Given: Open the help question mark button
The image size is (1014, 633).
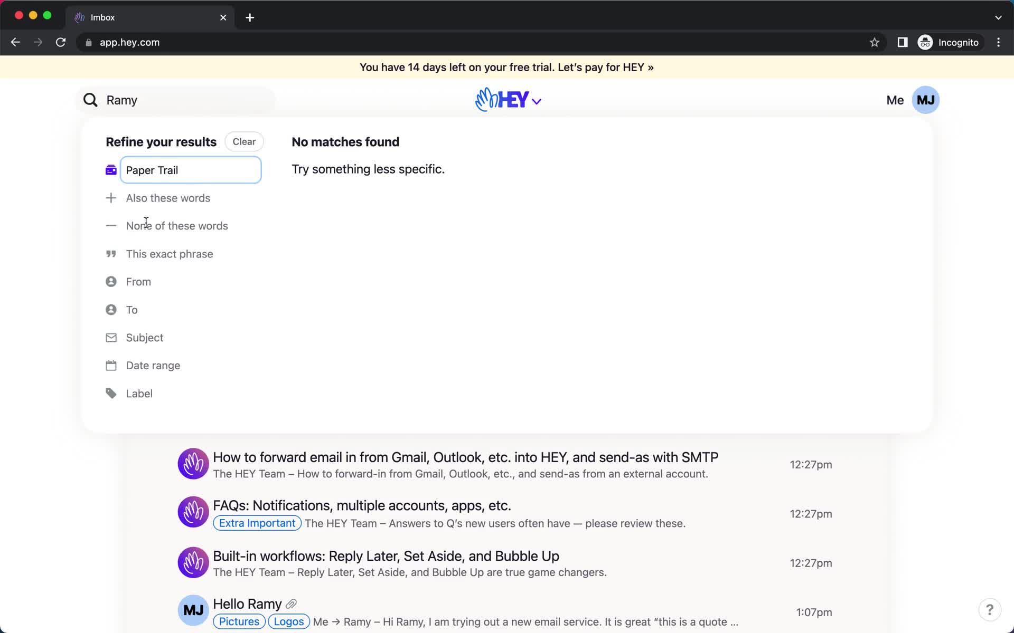Looking at the screenshot, I should (x=990, y=610).
